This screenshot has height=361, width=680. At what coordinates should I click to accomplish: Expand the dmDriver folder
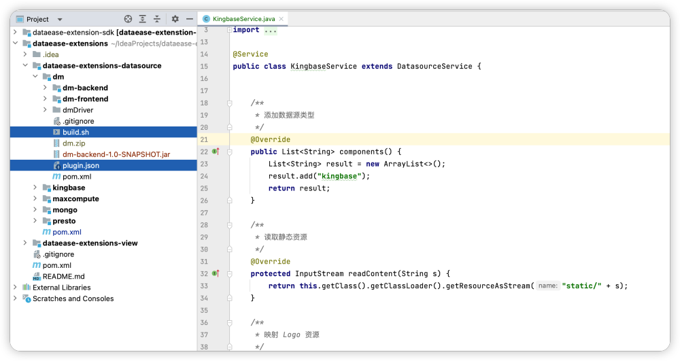[45, 110]
